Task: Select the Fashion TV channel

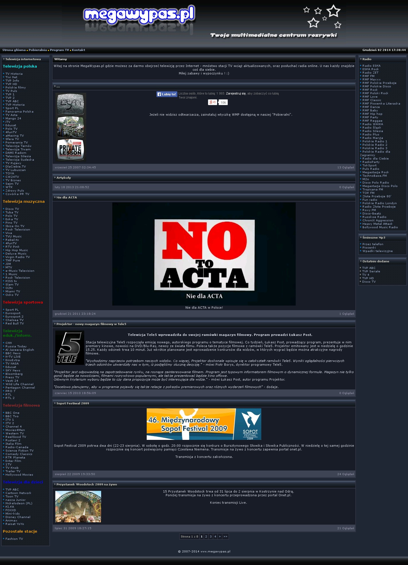Action: tap(14, 539)
